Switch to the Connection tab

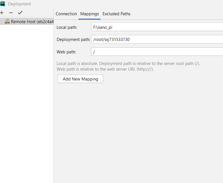tap(66, 14)
